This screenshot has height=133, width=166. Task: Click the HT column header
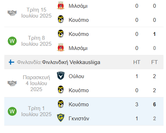tap(137, 62)
